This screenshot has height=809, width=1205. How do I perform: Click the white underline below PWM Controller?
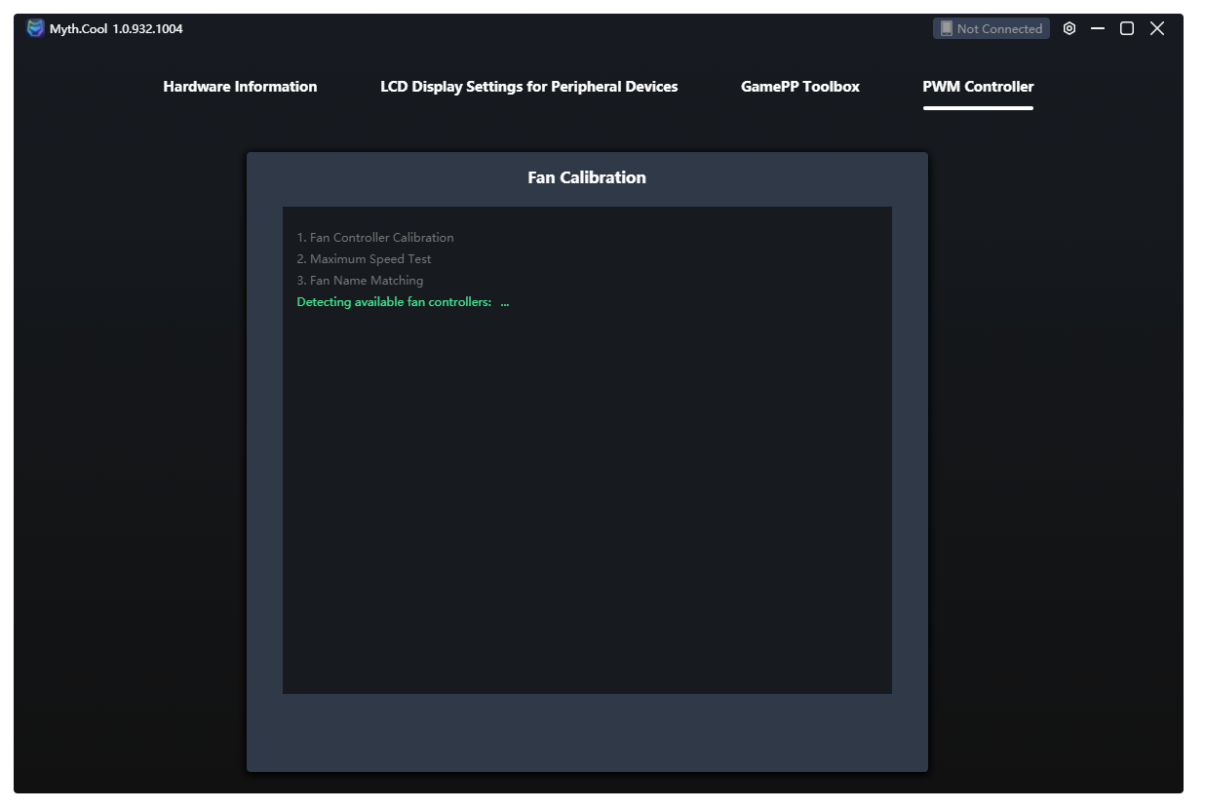pos(978,108)
